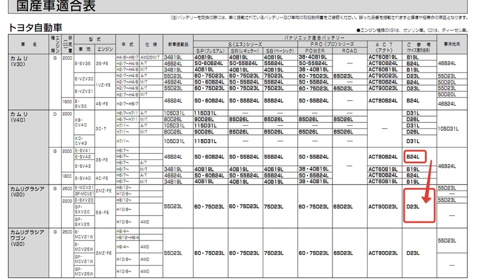477x279 pixels.
Task: Click '2000' displacement in the カムリ (V30) row
Action: (x=67, y=58)
